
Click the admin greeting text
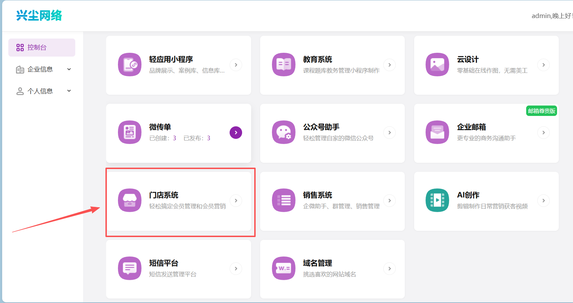[x=552, y=16]
